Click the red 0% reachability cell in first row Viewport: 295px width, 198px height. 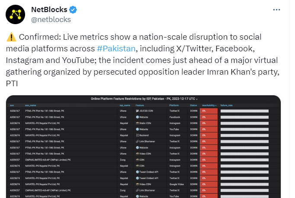click(208, 111)
